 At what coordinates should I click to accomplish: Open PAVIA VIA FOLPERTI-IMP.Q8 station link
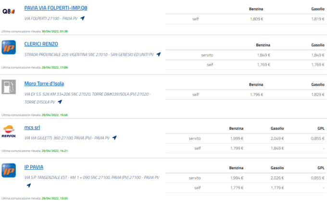(56, 8)
